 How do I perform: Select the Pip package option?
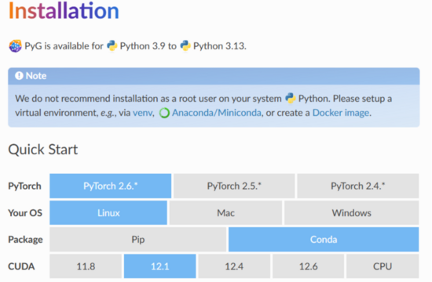pyautogui.click(x=138, y=240)
